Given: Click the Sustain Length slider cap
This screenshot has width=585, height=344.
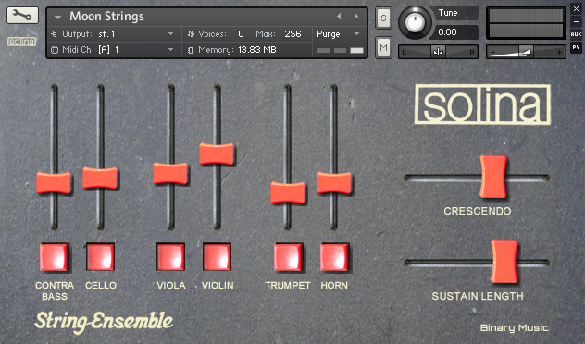Looking at the screenshot, I should click(x=504, y=262).
